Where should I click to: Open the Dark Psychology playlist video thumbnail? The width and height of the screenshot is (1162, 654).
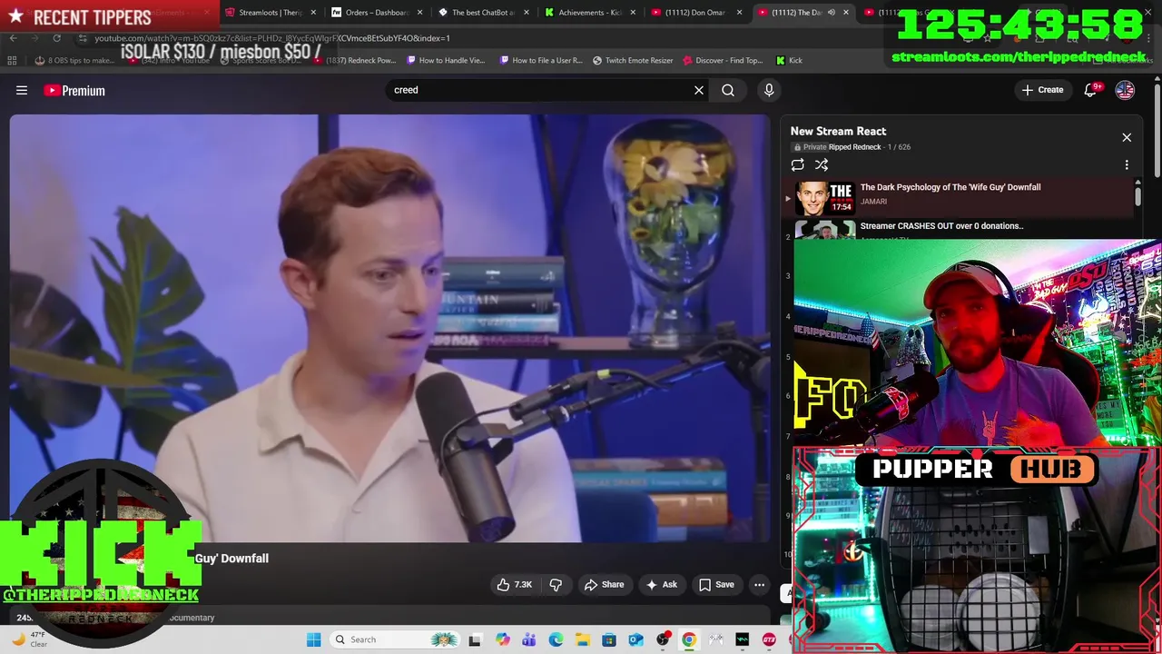point(825,198)
